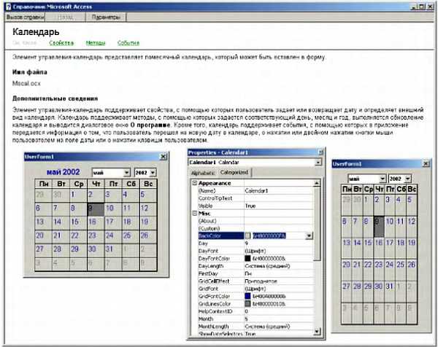
Task: Click the Сб column header under the май 2002 heading
Action: (x=131, y=184)
